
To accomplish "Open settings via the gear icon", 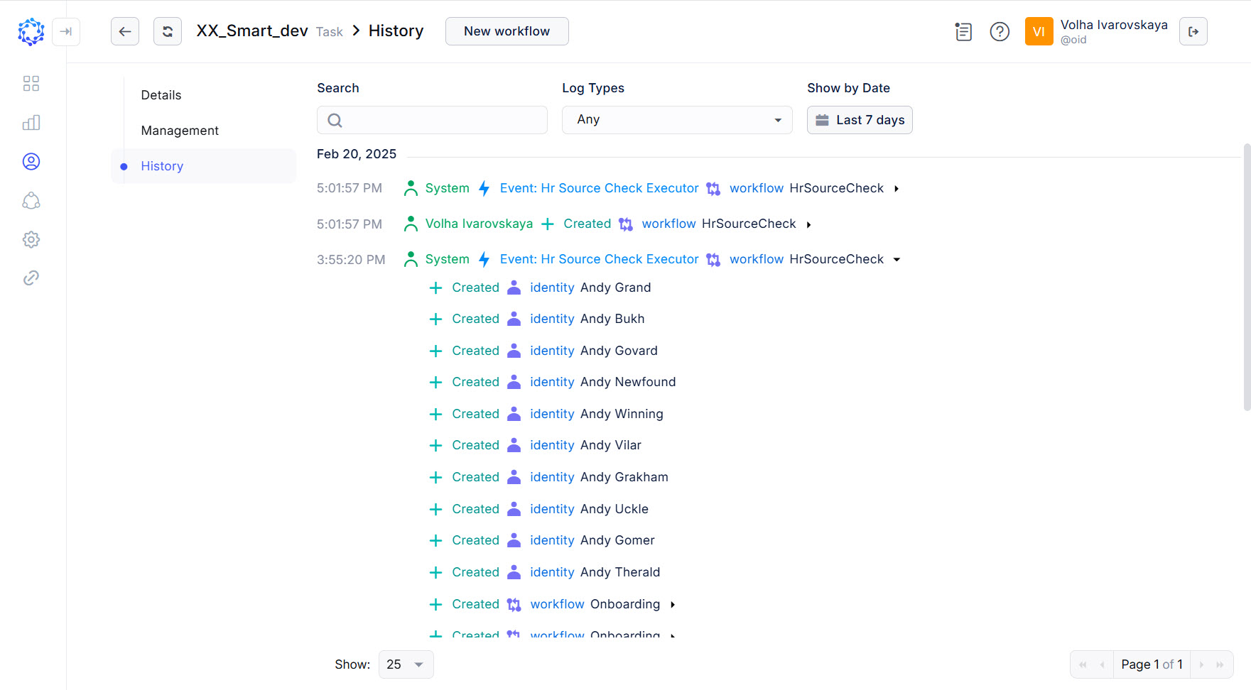I will pyautogui.click(x=31, y=239).
